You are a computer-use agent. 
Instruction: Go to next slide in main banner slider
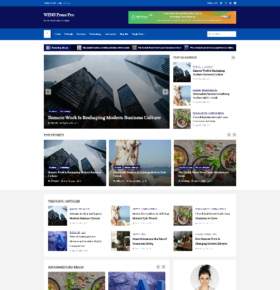point(165,92)
